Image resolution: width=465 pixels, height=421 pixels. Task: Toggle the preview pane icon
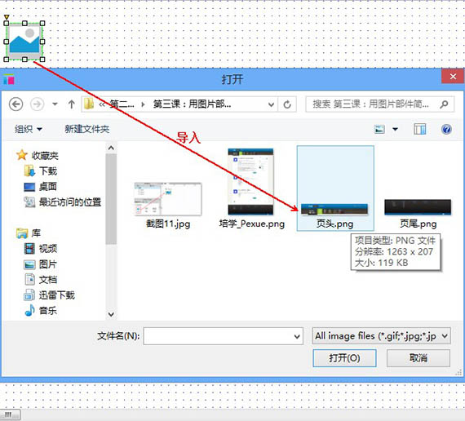click(x=419, y=129)
